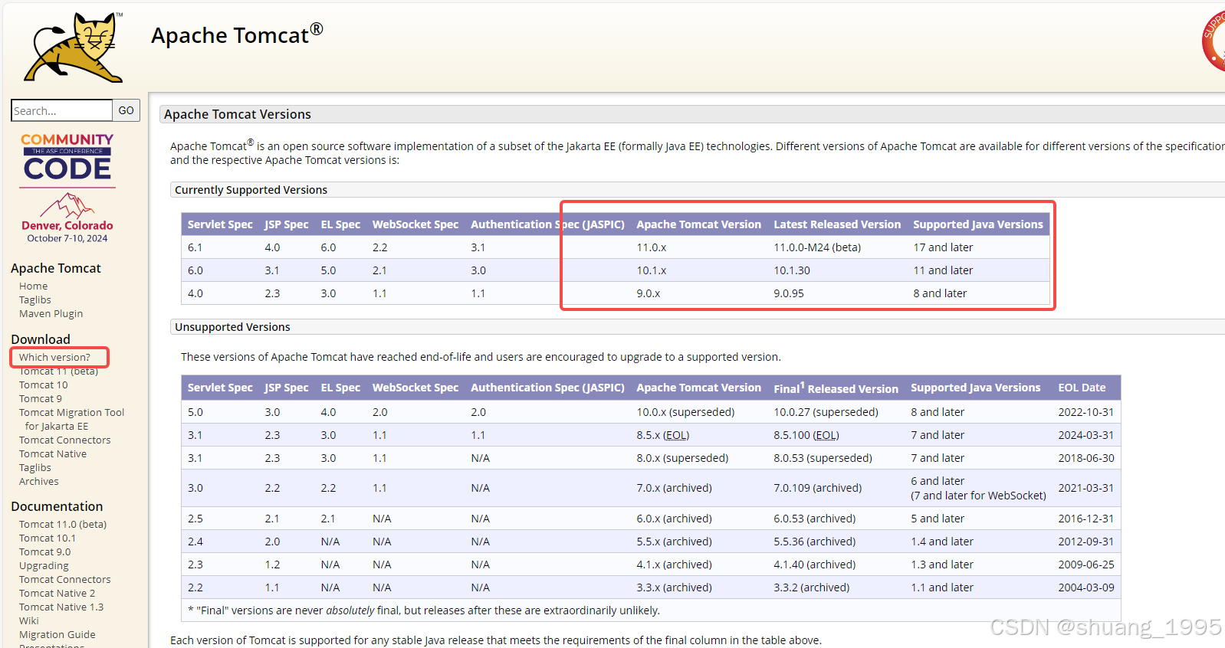Open the Community Code conference banner

[x=67, y=188]
